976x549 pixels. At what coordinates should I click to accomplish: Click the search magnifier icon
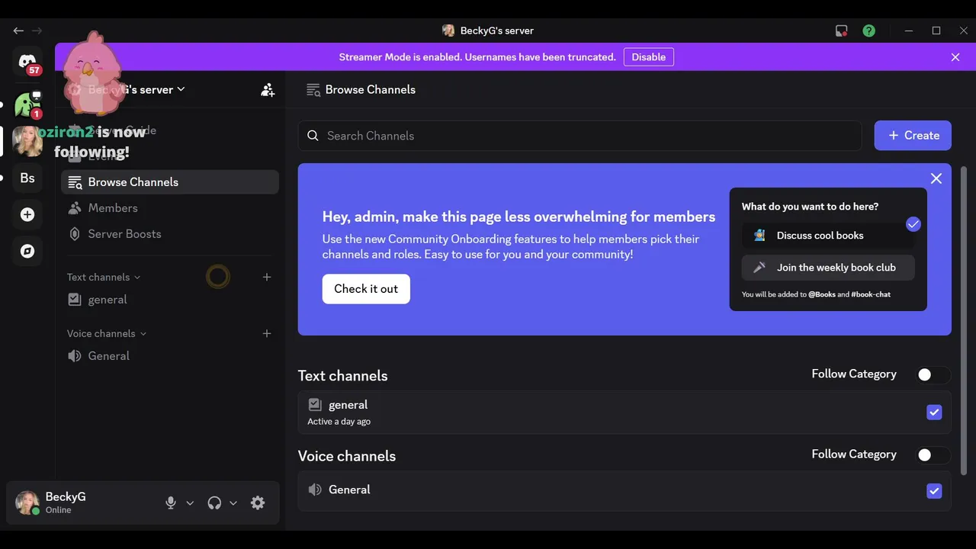tap(313, 136)
